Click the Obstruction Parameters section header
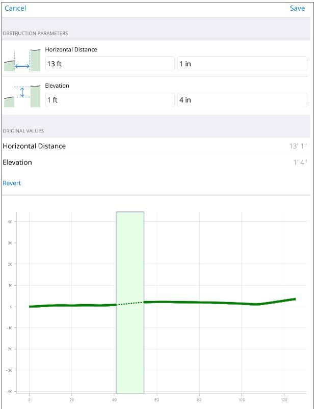Viewport: 317px width, 409px height. [x=36, y=33]
